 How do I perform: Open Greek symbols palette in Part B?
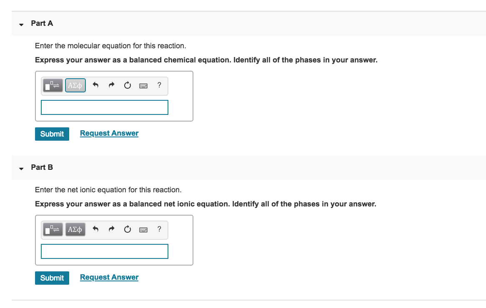pyautogui.click(x=75, y=229)
